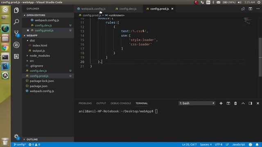Change end of line sequence LF

pos(227,145)
